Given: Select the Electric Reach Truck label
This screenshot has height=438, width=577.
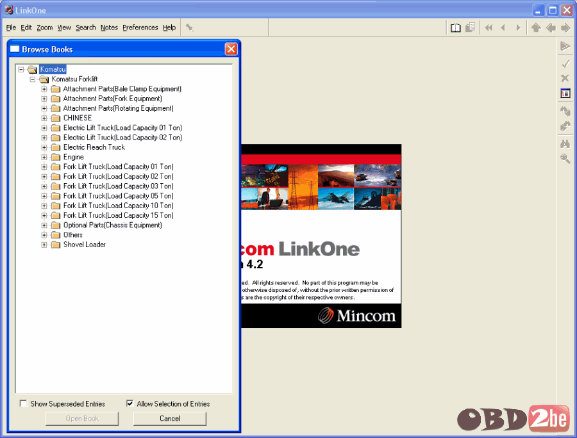Looking at the screenshot, I should tap(94, 147).
